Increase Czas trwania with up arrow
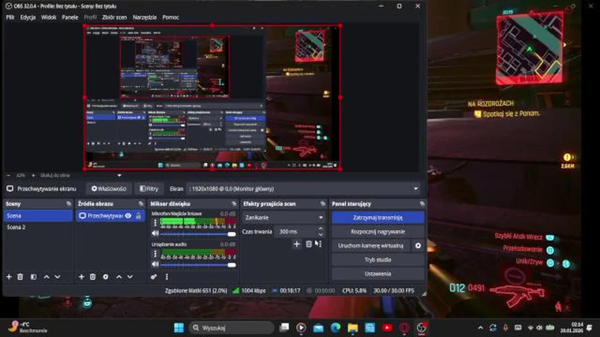This screenshot has width=600, height=337. tap(321, 228)
